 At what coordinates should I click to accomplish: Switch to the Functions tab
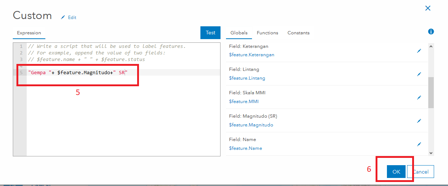267,33
